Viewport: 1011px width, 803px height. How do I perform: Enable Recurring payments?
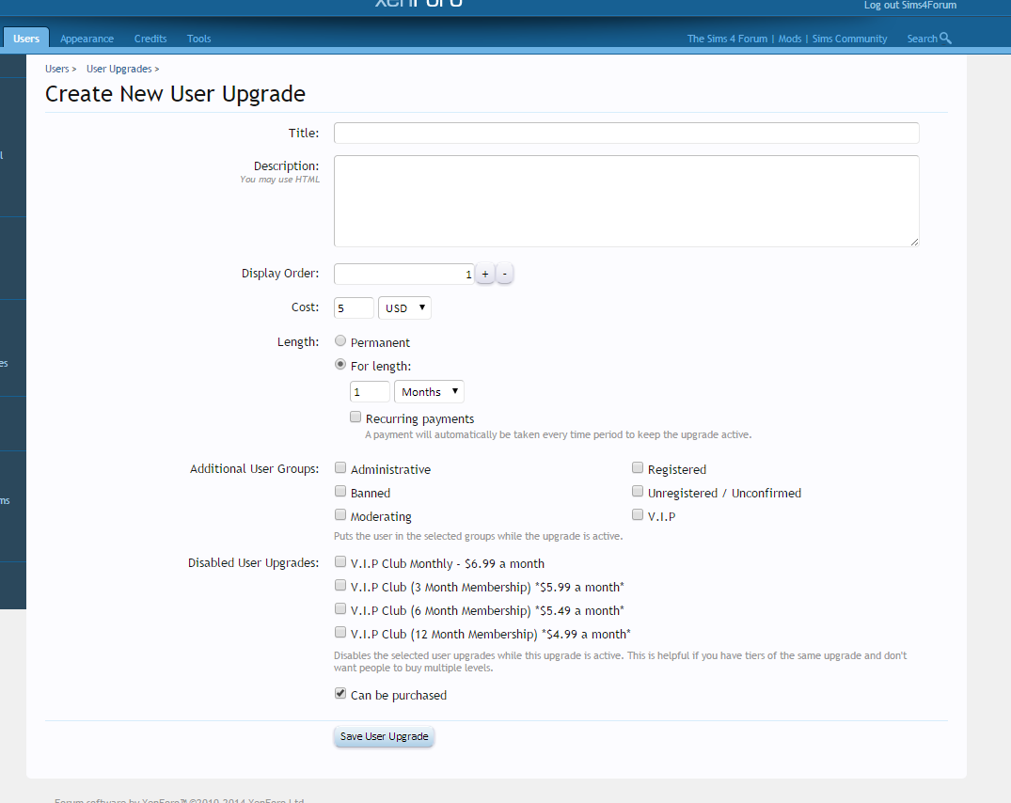(355, 417)
